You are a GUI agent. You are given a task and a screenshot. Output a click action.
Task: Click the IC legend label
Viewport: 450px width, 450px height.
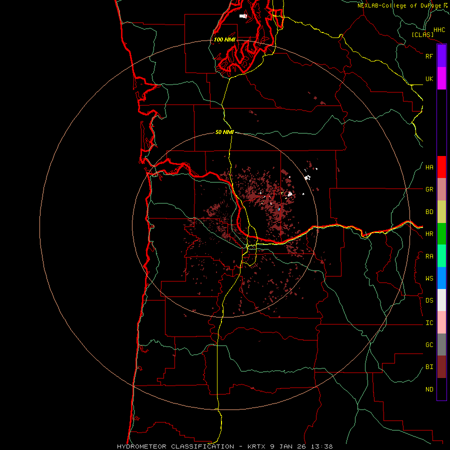click(429, 323)
